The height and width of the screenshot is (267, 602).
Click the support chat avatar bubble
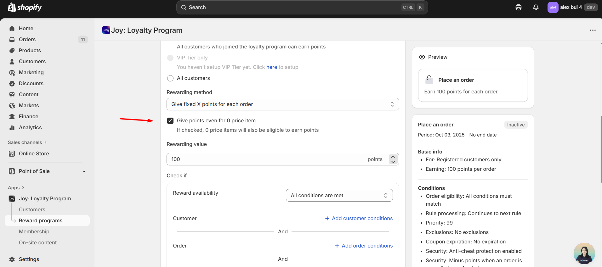(584, 253)
